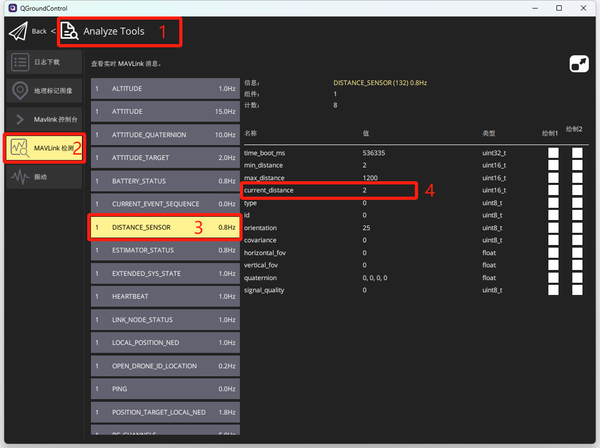Click the quaternion value 0, 0, 0, 0
This screenshot has height=448, width=600.
(375, 278)
